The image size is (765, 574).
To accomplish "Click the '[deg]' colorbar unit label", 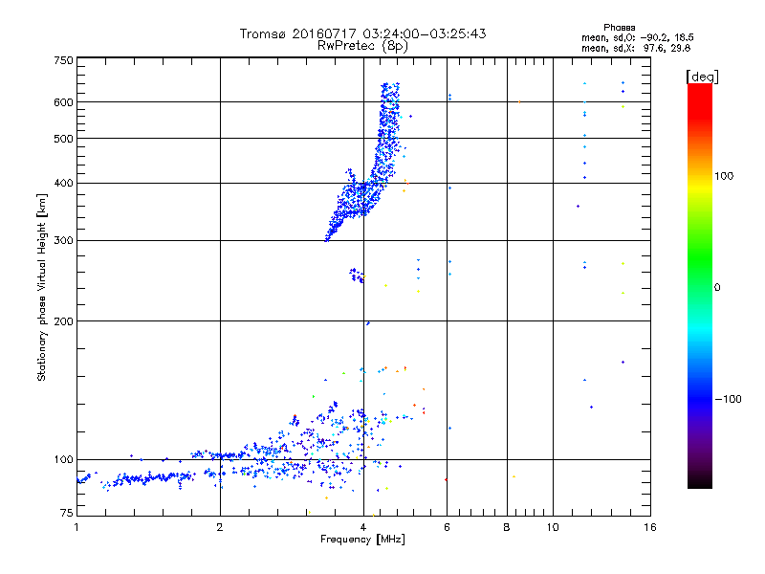I will [x=702, y=77].
